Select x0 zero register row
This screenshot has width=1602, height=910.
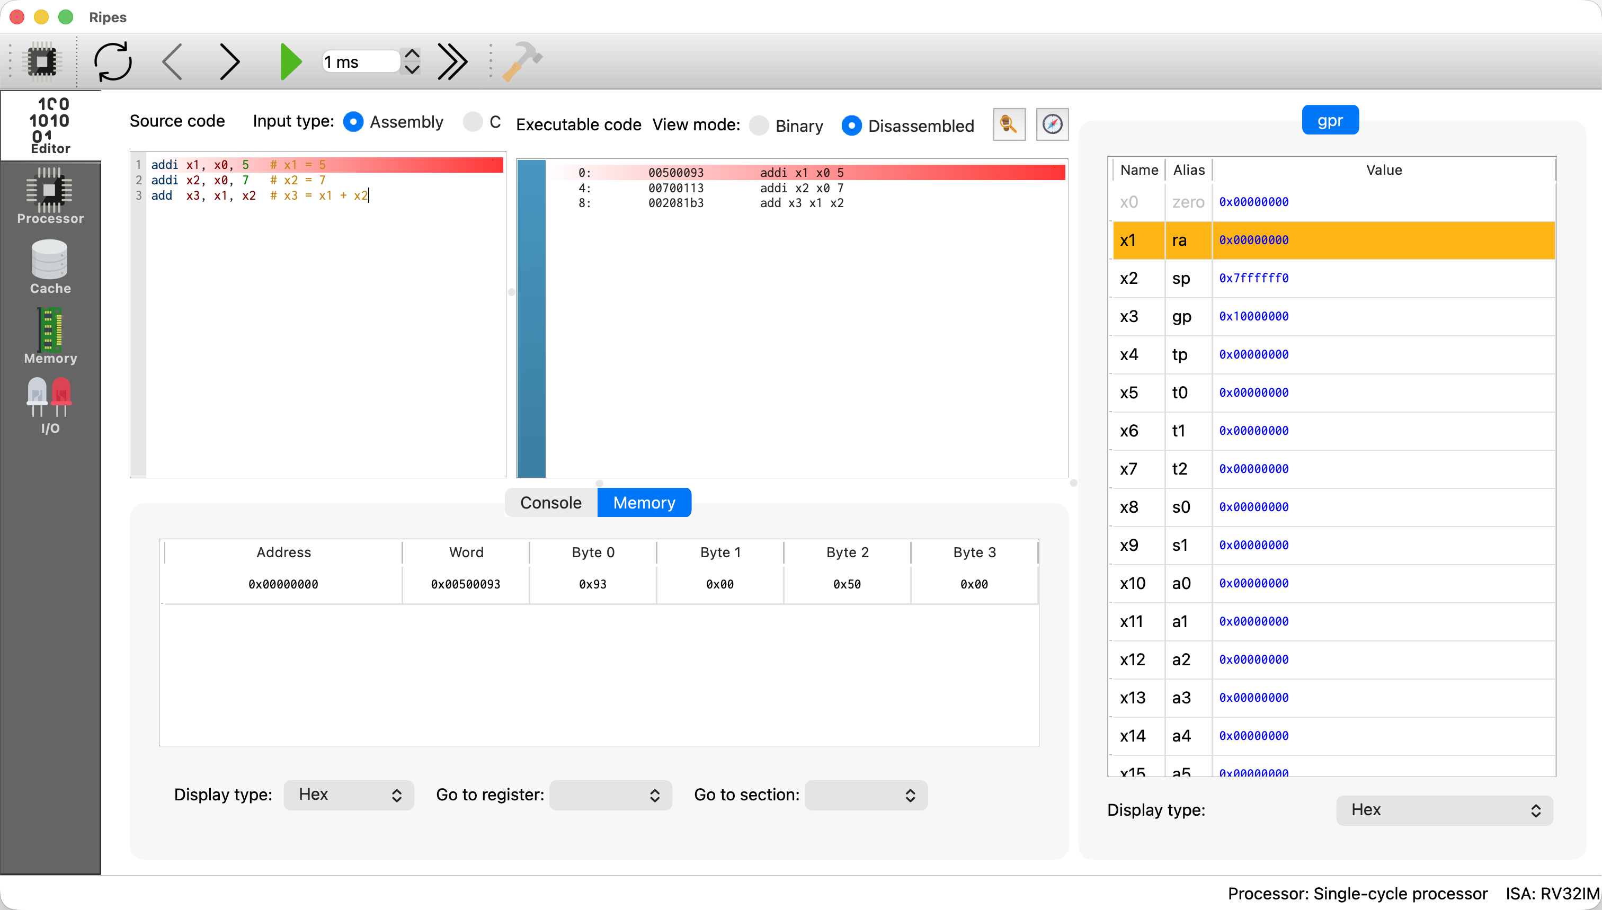pos(1334,202)
